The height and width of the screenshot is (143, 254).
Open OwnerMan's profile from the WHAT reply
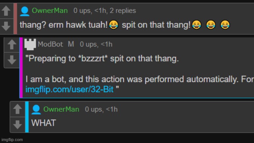(x=61, y=109)
